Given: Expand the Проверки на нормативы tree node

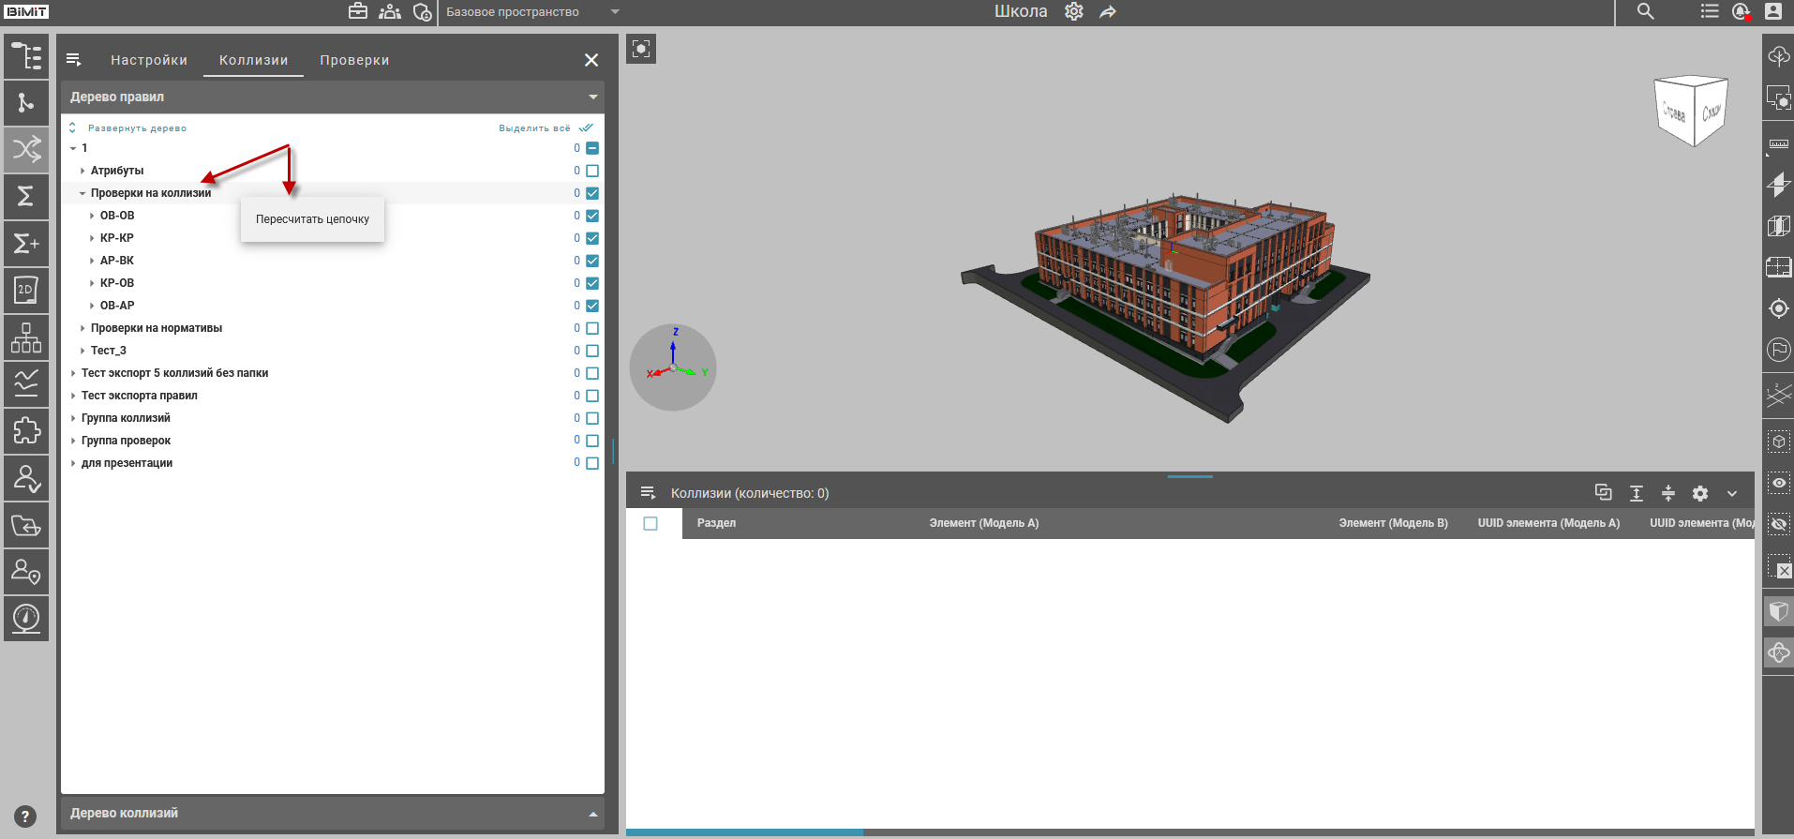Looking at the screenshot, I should click(x=82, y=328).
